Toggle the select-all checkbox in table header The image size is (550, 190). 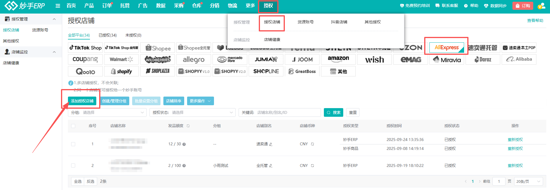click(73, 126)
